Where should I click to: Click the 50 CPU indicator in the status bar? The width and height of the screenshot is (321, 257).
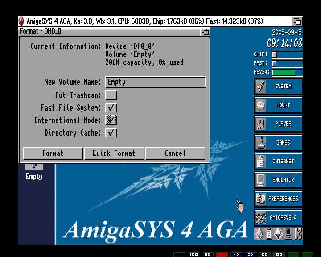208,254
